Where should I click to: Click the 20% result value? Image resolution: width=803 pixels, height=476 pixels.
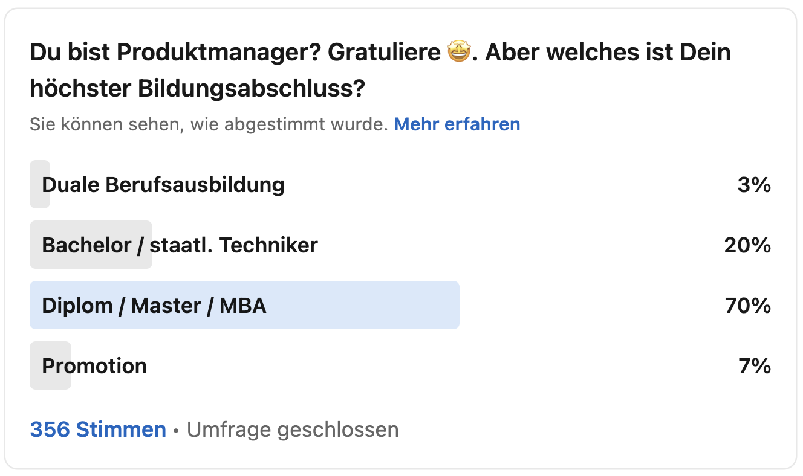748,245
